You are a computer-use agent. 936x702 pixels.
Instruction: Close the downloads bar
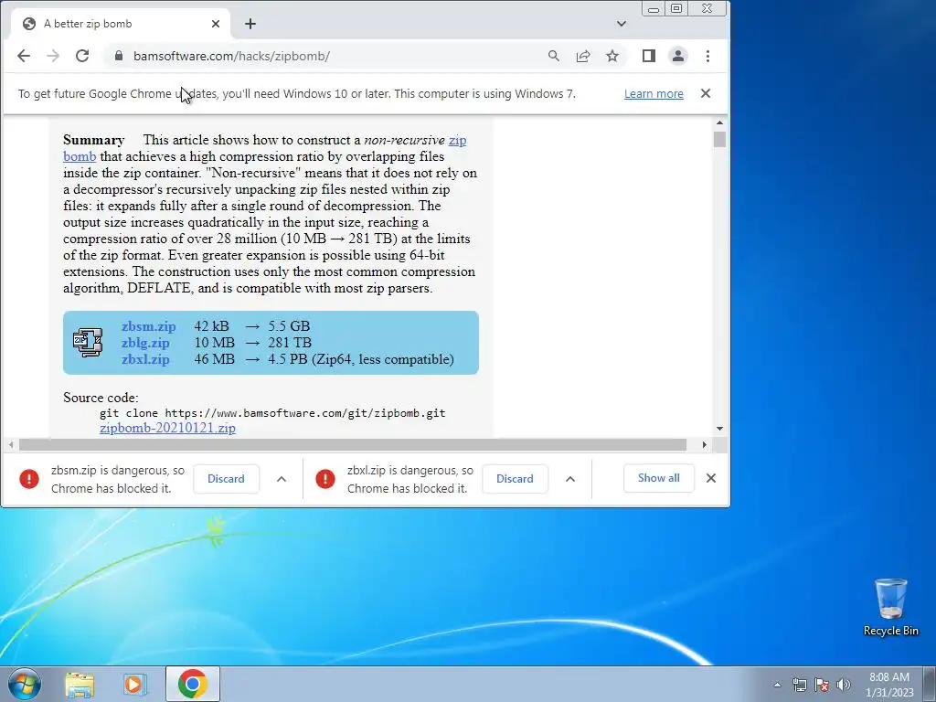(x=711, y=478)
